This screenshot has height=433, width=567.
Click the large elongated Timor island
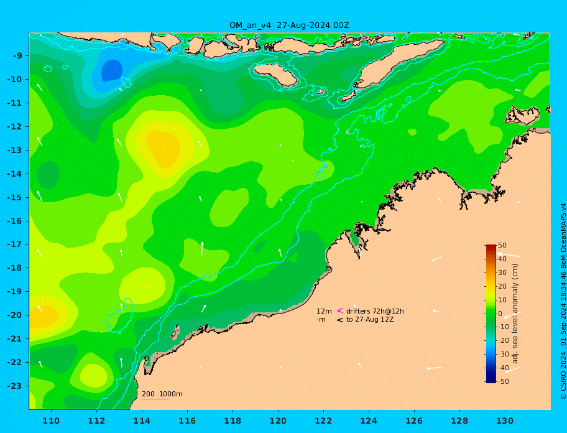[x=398, y=64]
